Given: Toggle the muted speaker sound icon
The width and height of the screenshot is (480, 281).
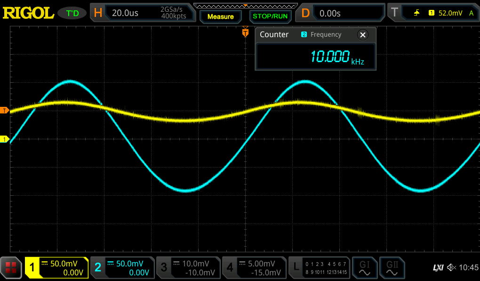Looking at the screenshot, I should pyautogui.click(x=451, y=268).
